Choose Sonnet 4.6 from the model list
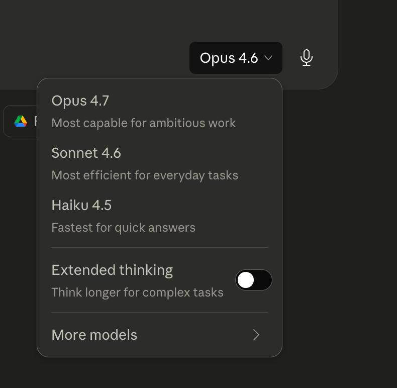The width and height of the screenshot is (397, 388). 86,153
